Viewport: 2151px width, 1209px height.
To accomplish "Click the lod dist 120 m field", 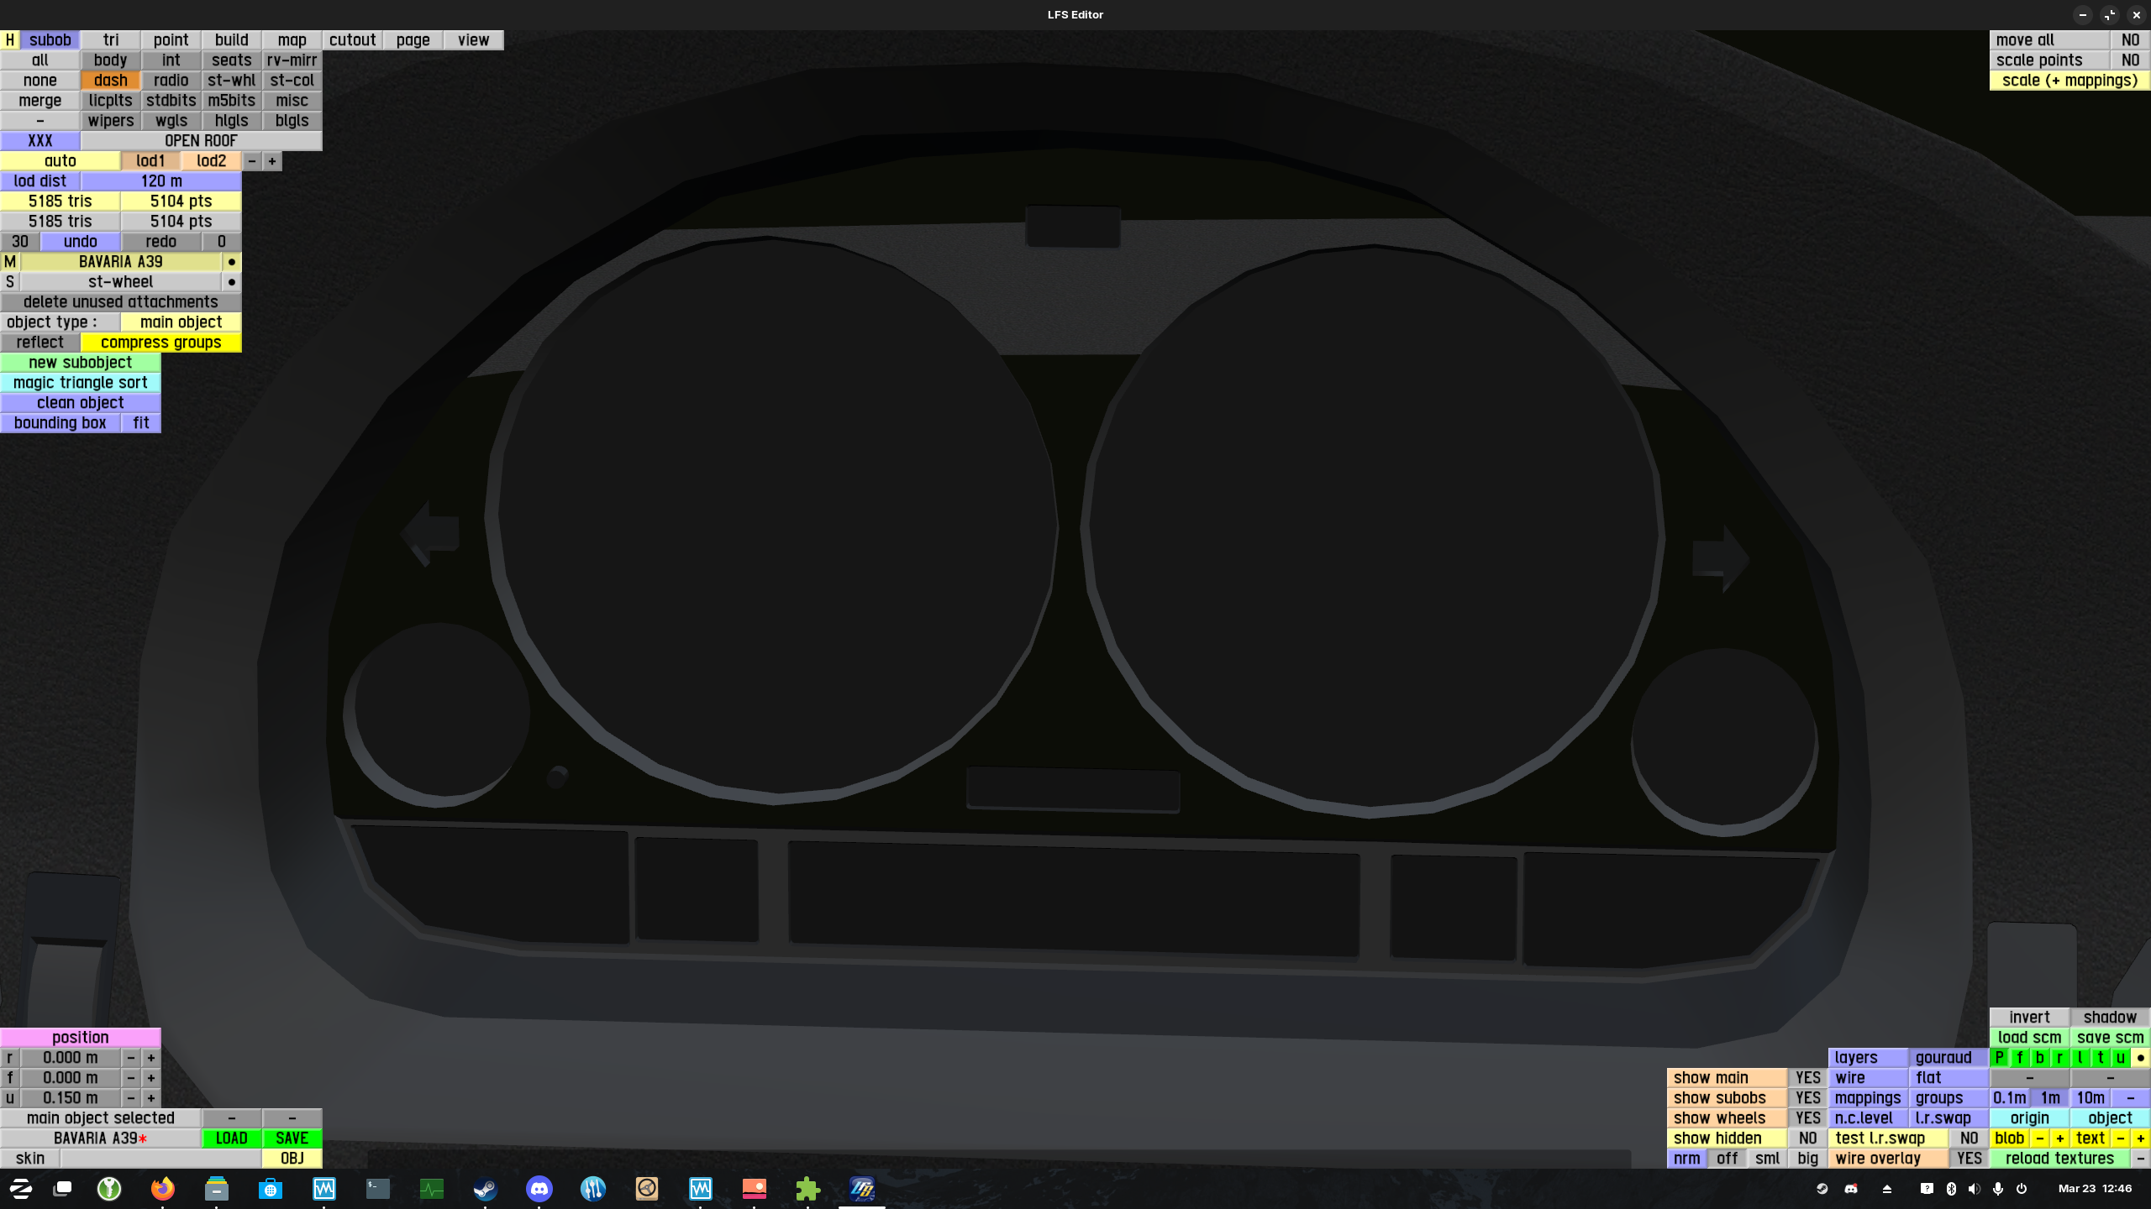I will pyautogui.click(x=161, y=181).
